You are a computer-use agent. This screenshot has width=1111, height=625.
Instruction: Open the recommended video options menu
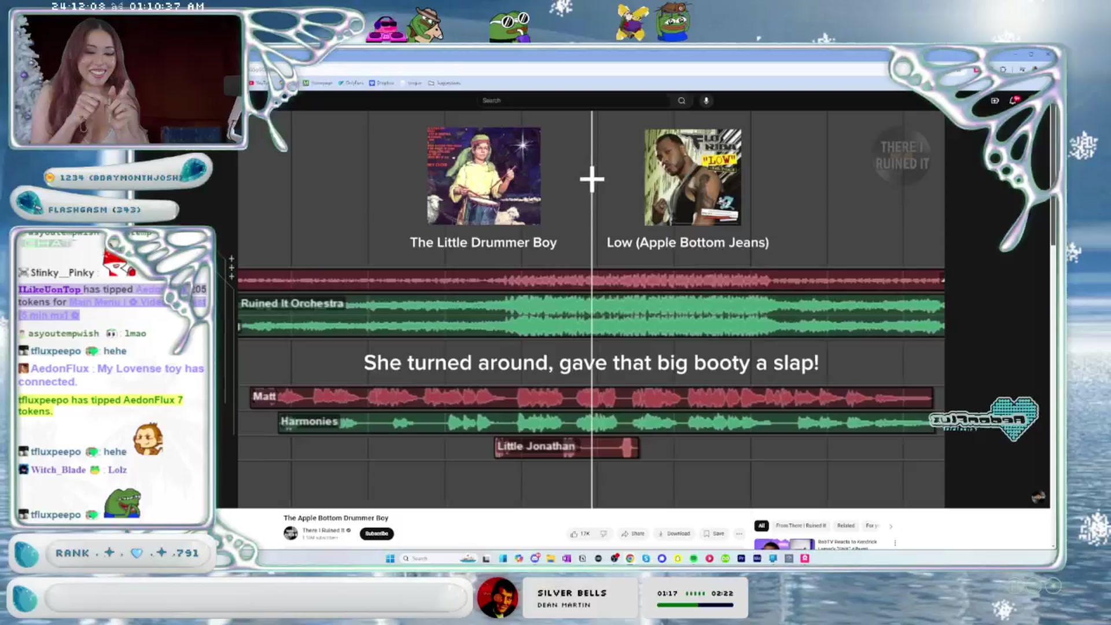pos(895,543)
